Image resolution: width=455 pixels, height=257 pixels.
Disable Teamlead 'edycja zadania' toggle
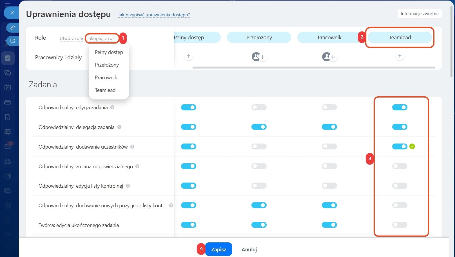(400, 107)
